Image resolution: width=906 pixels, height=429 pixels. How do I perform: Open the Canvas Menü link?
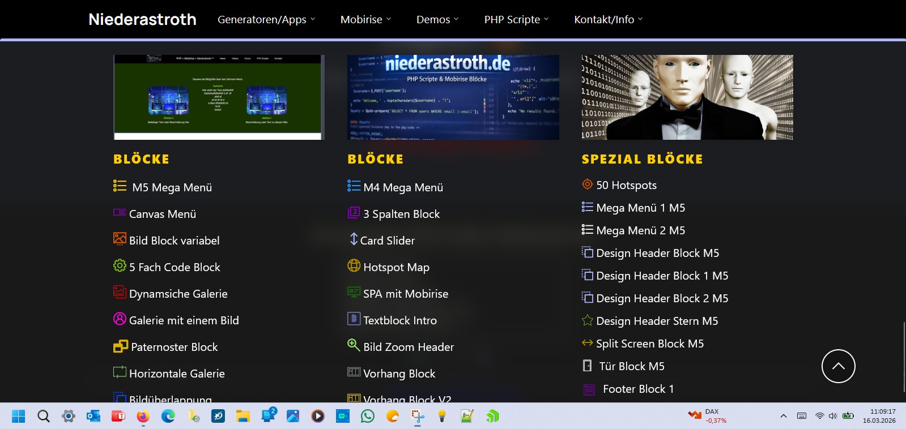[162, 214]
